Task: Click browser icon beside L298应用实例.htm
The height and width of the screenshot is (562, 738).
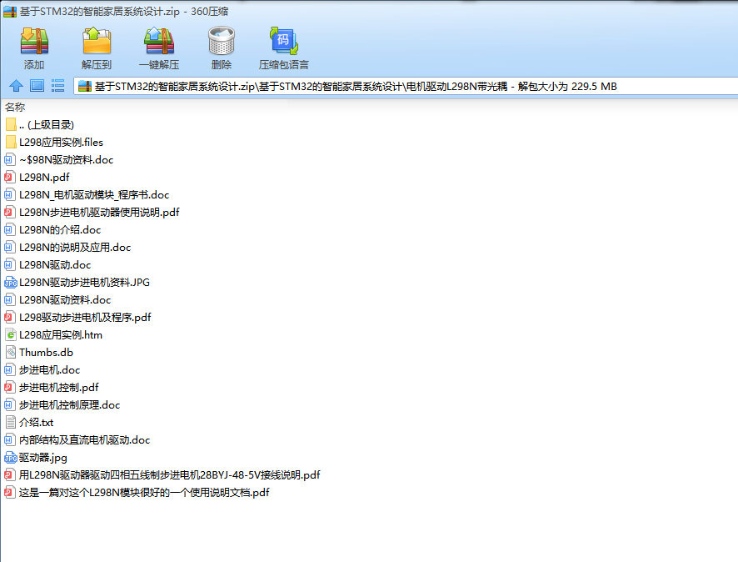Action: tap(10, 335)
